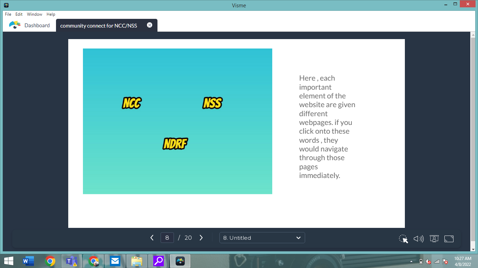
Task: Click the Visme taskbar icon
Action: pos(180,261)
